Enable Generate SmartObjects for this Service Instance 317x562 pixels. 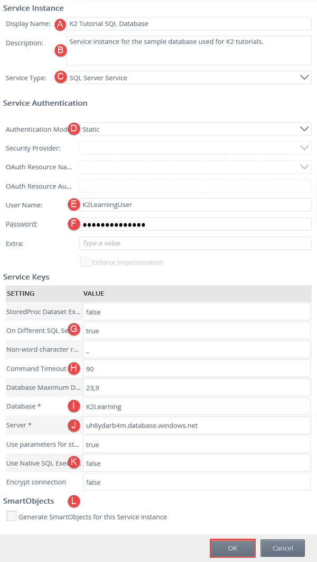point(12,516)
